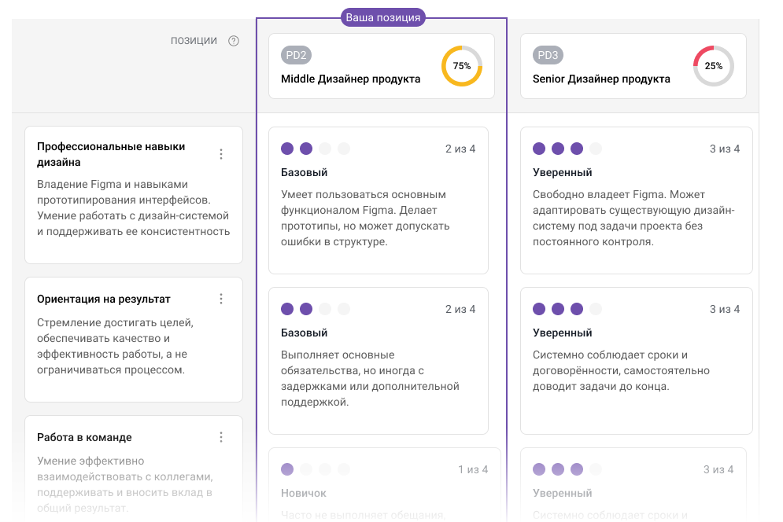Open the Ориентация на результат competency title

104,299
